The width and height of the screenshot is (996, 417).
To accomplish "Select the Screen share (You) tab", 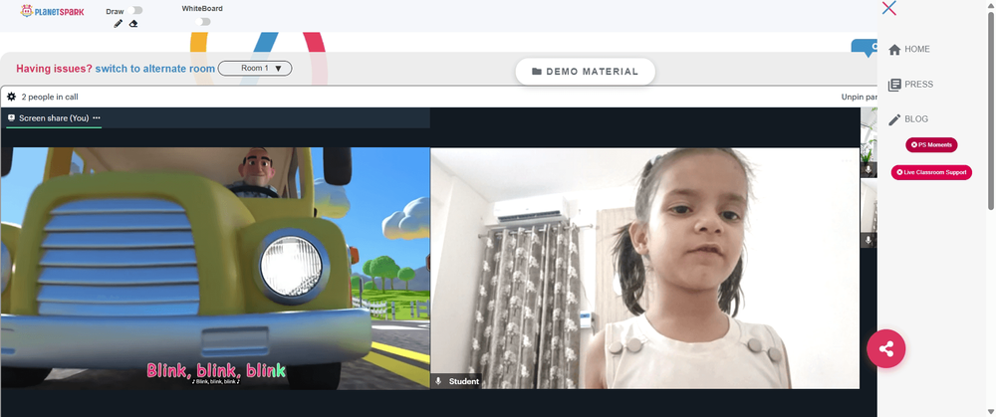I will pos(54,118).
